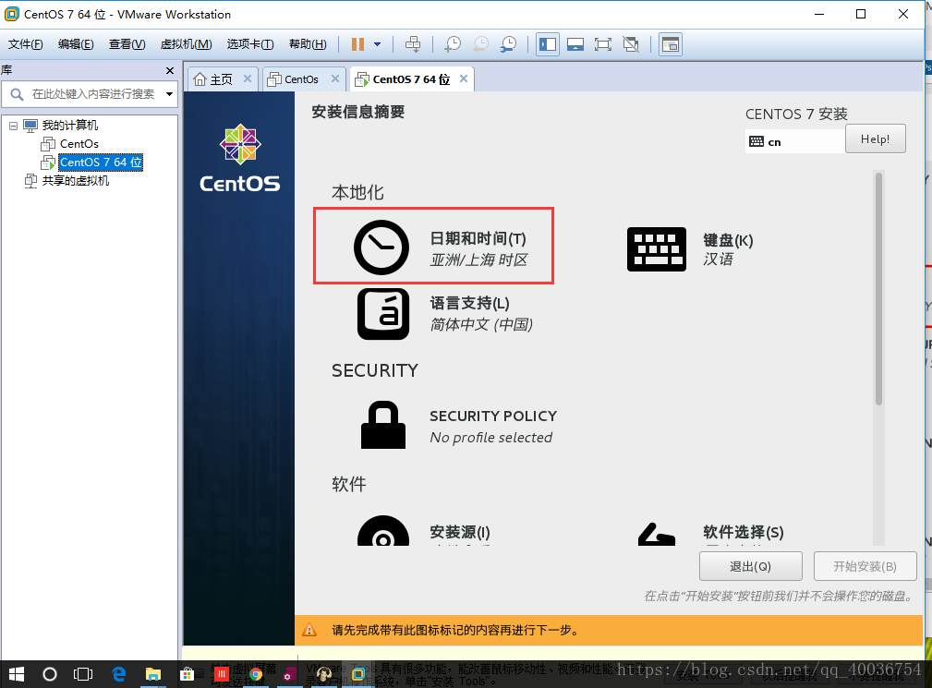Open the 查看(V) menu
The width and height of the screenshot is (932, 688).
127,44
